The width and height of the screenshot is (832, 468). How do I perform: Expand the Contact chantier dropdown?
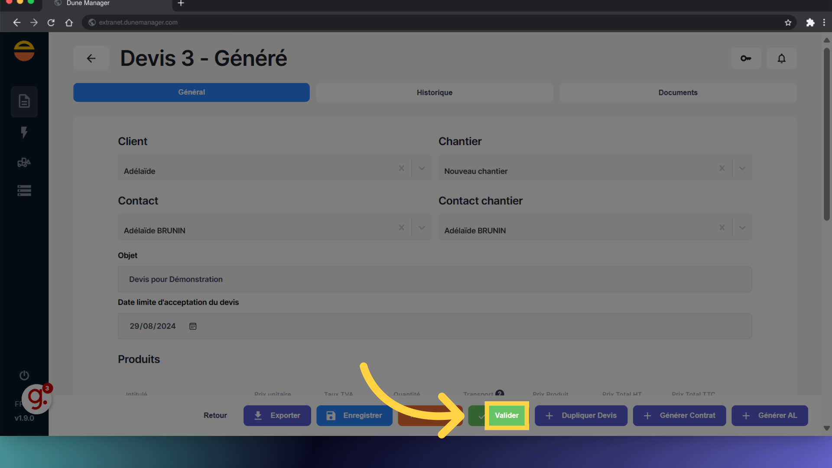click(x=742, y=227)
